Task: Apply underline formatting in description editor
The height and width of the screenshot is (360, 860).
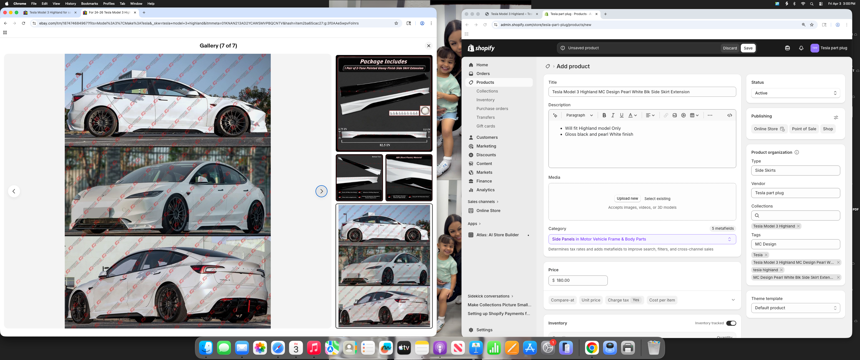Action: (621, 115)
